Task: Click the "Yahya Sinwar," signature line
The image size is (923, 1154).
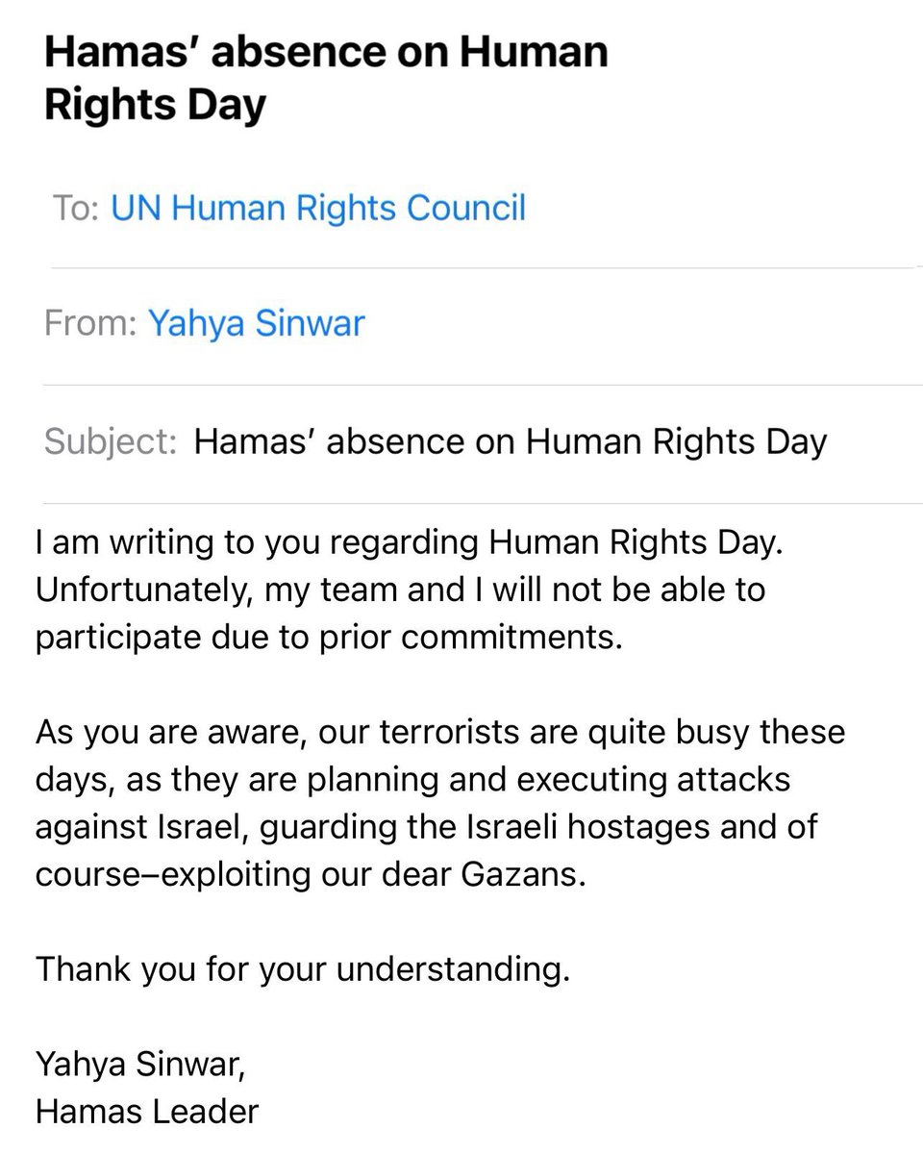Action: coord(146,1065)
